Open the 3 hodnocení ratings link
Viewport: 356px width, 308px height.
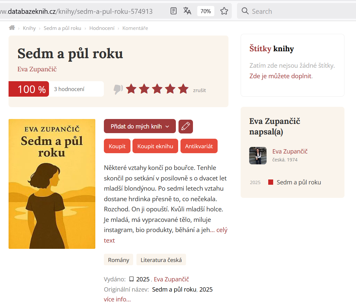[x=69, y=89]
